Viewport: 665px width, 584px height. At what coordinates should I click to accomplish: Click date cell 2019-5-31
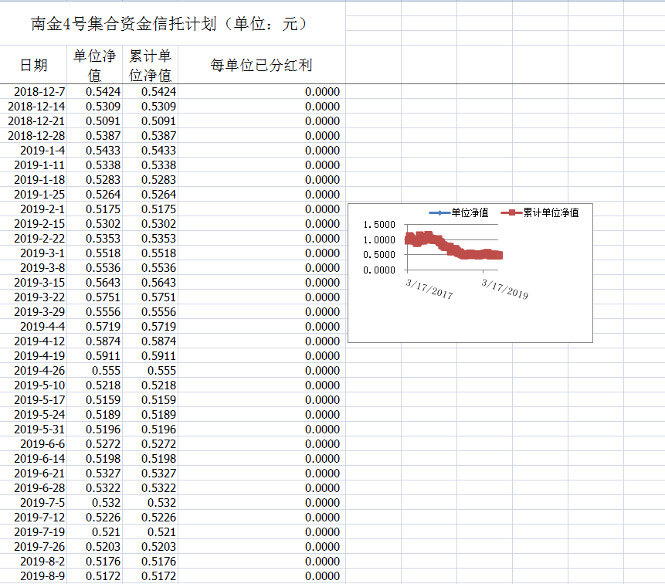(x=33, y=430)
